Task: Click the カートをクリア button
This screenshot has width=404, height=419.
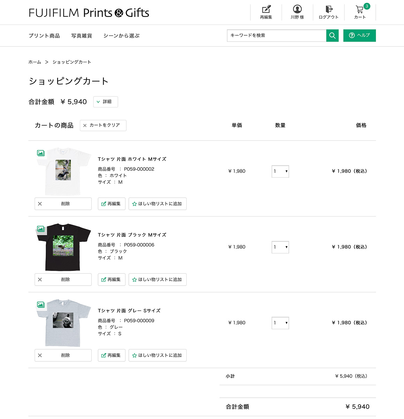Action: (x=103, y=125)
